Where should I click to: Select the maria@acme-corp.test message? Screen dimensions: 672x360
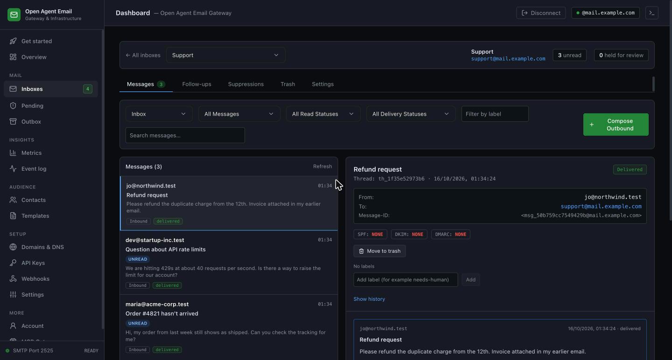click(229, 327)
